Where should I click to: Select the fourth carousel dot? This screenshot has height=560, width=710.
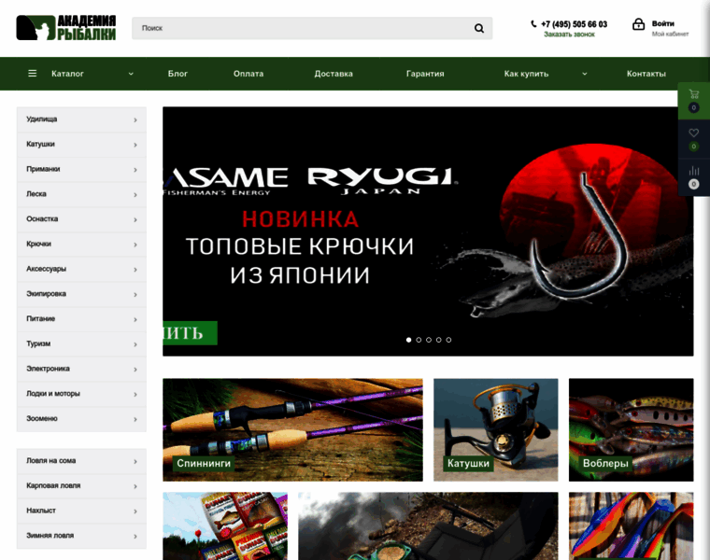[439, 340]
